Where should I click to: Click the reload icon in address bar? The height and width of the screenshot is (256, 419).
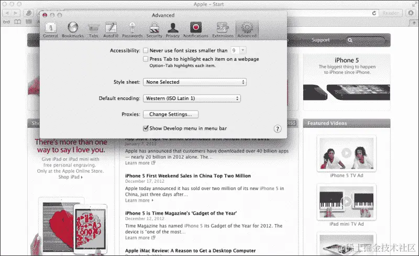[x=374, y=13]
